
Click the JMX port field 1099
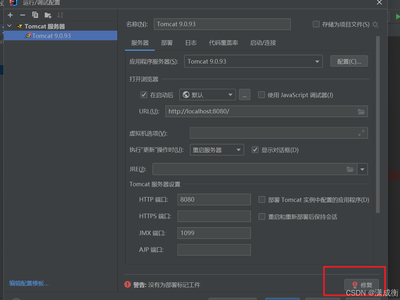point(214,233)
